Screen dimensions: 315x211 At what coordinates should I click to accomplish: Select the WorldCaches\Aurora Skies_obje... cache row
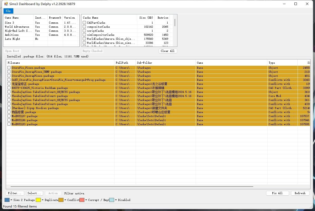point(126,39)
